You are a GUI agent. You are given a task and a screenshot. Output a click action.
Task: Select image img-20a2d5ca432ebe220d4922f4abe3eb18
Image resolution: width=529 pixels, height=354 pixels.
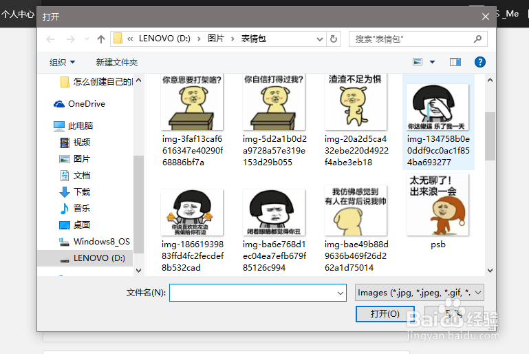[x=356, y=121]
